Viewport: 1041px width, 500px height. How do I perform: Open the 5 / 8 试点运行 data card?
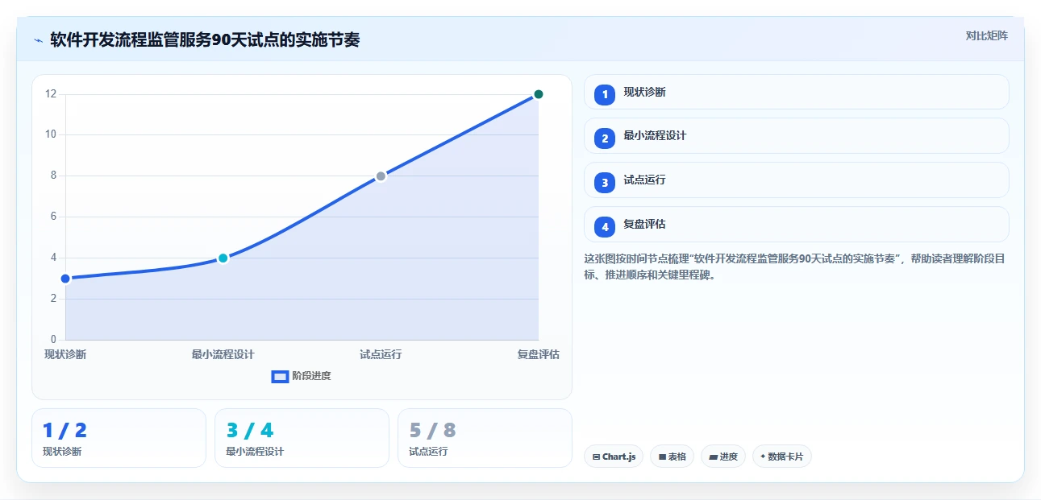pyautogui.click(x=485, y=438)
